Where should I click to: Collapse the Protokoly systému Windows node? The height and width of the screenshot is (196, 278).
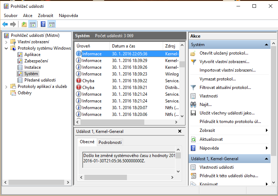[6, 48]
